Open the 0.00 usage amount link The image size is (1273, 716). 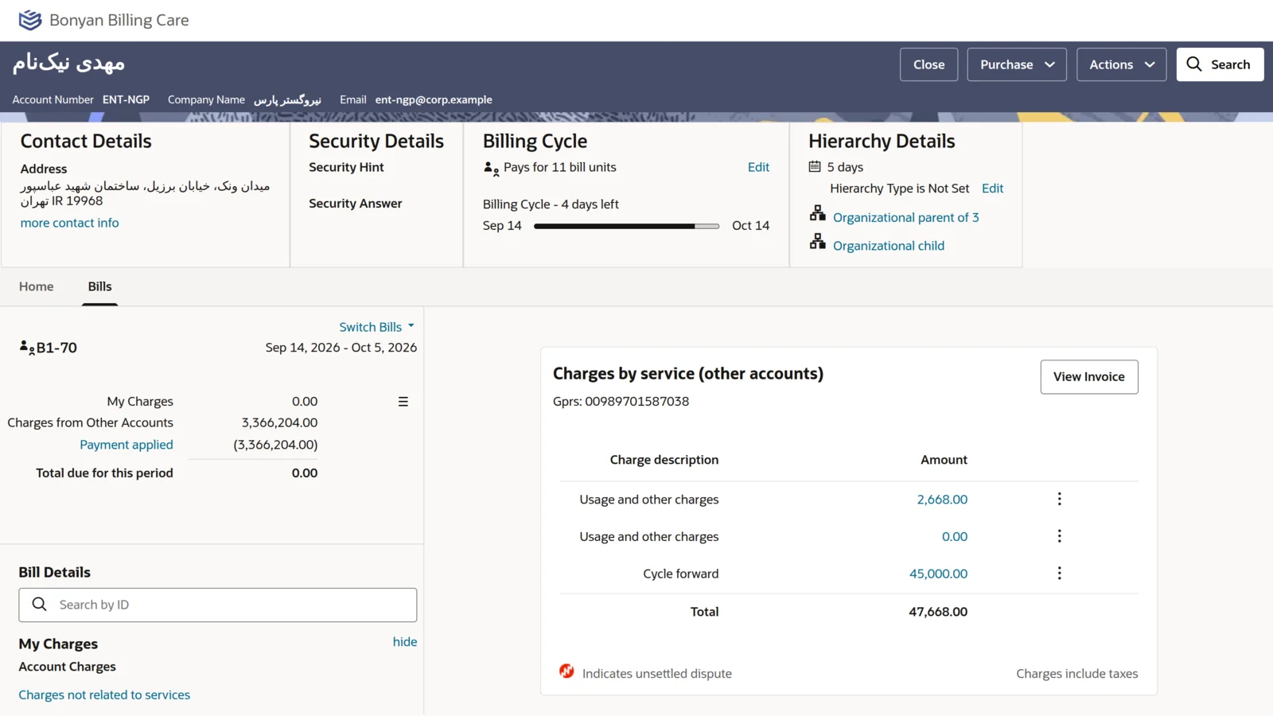[x=955, y=537]
